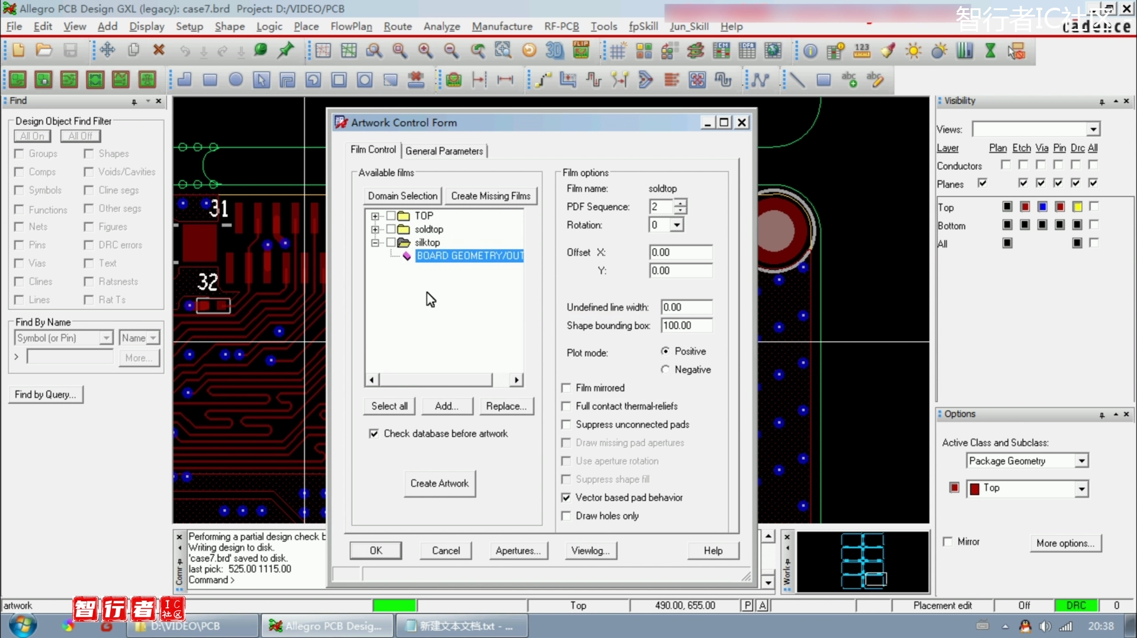Select Positive plot mode radio button
This screenshot has height=638, width=1137.
point(665,351)
